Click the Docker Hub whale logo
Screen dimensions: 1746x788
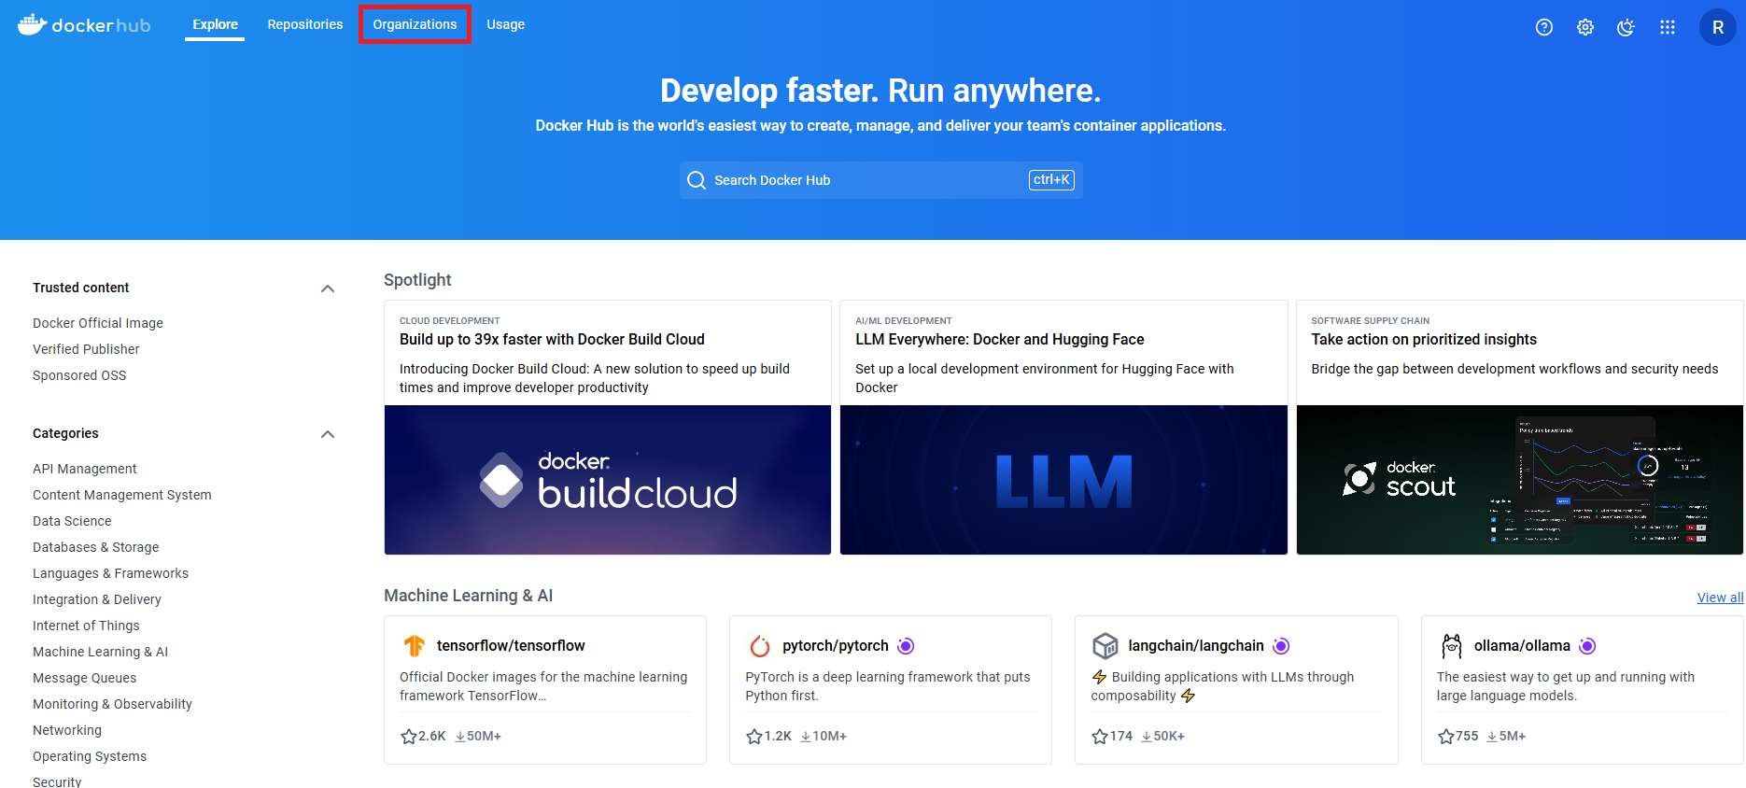coord(84,25)
